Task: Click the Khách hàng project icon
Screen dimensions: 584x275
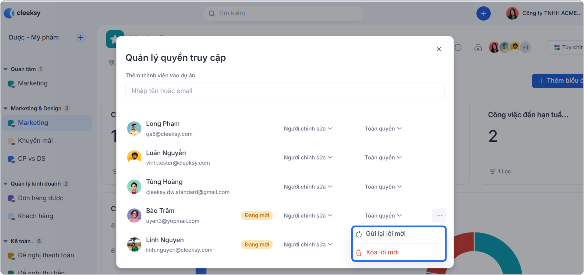Action: click(11, 216)
